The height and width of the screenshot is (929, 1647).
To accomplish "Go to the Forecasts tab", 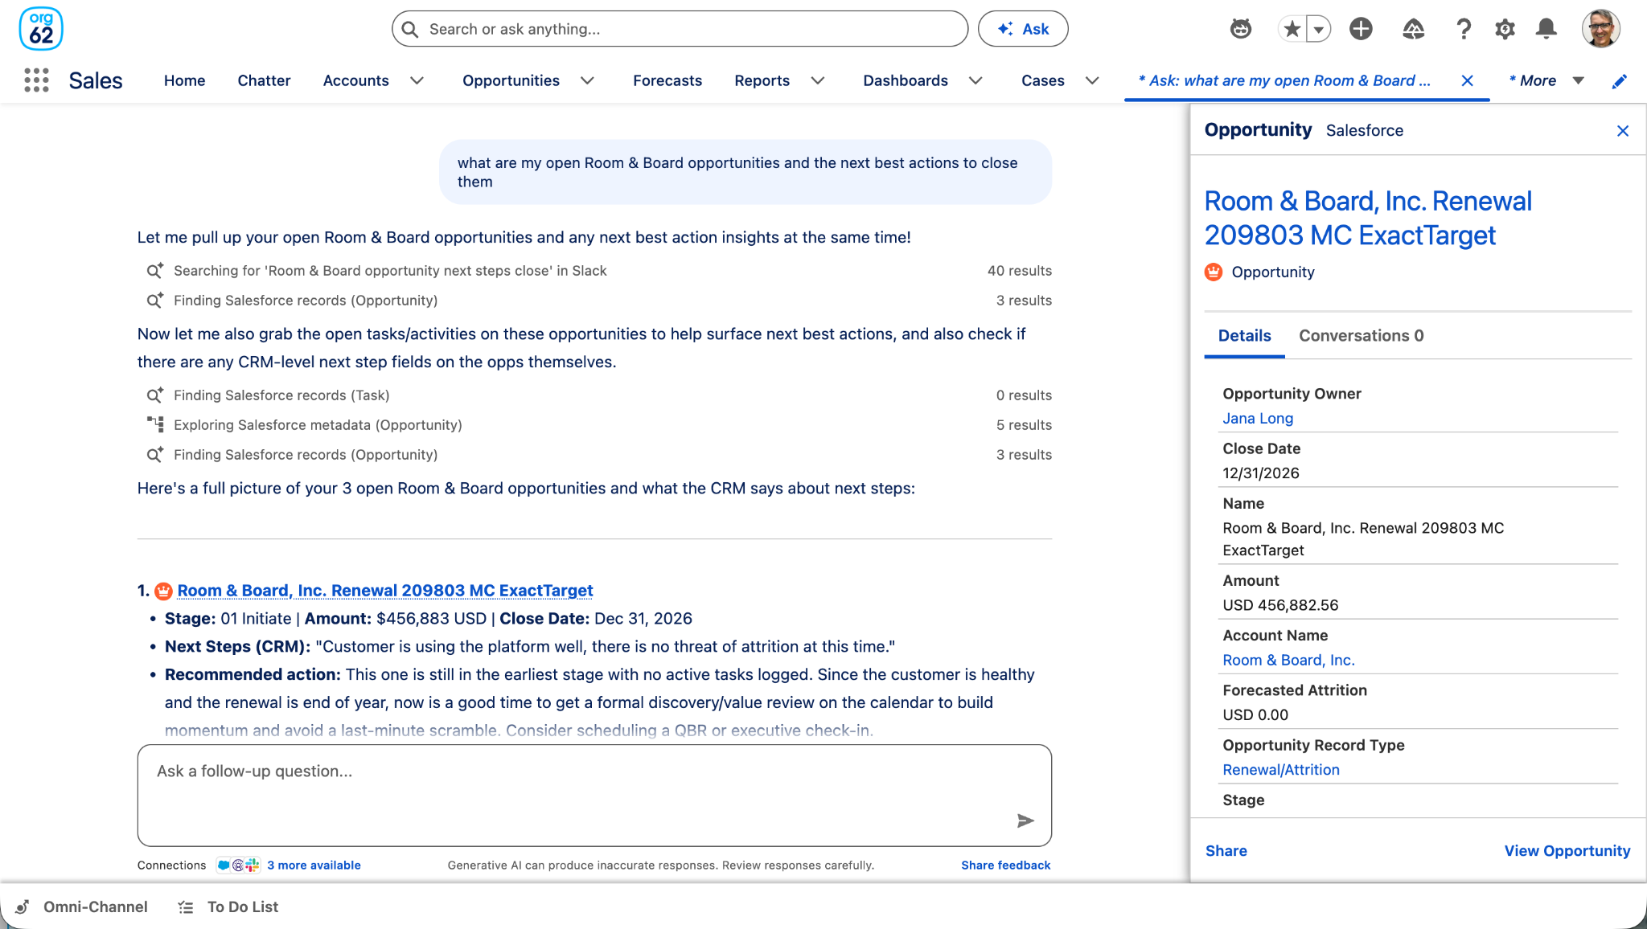I will tap(667, 80).
